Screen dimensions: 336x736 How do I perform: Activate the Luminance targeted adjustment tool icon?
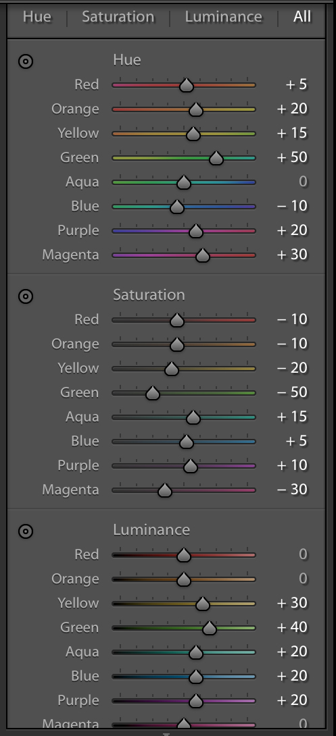point(26,531)
